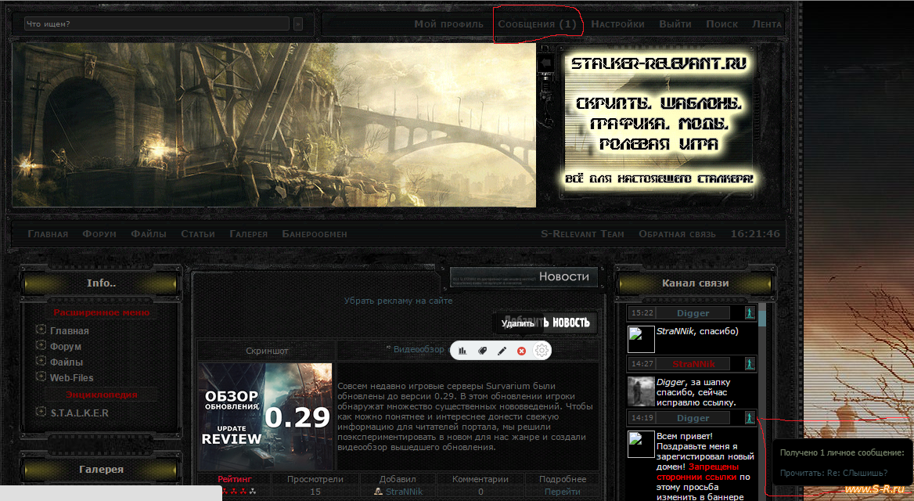
Task: Open the Обзор обновления 0.29 screenshot thumbnail
Action: [x=264, y=416]
